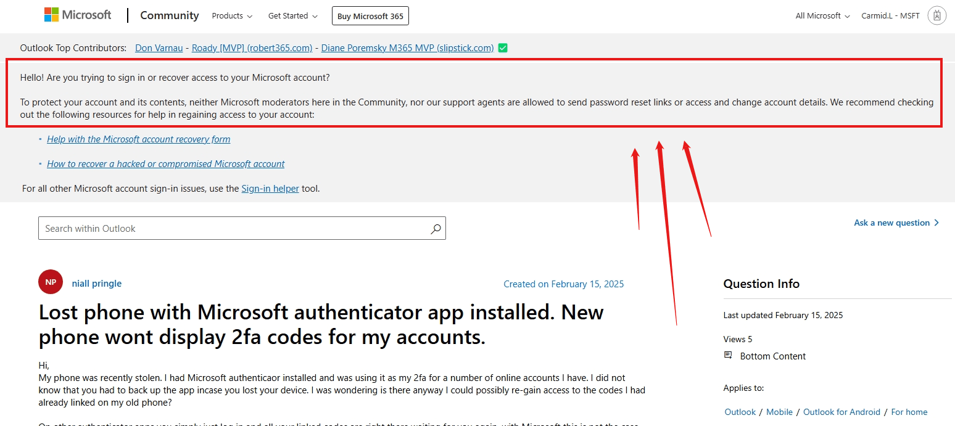
Task: Click the Created on February 15, 2025 date
Action: coord(564,284)
